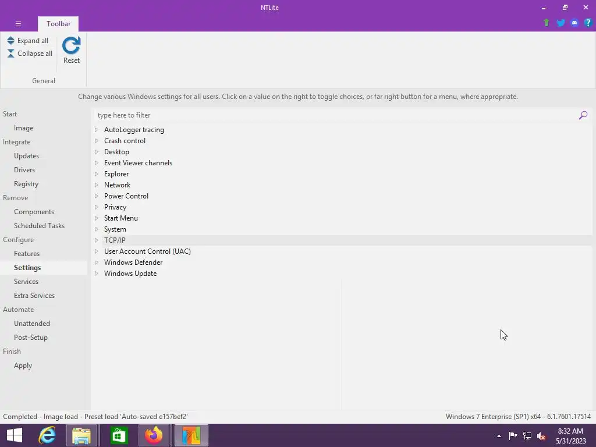Viewport: 596px width, 447px height.
Task: Click the muted volume tray icon
Action: pos(541,436)
